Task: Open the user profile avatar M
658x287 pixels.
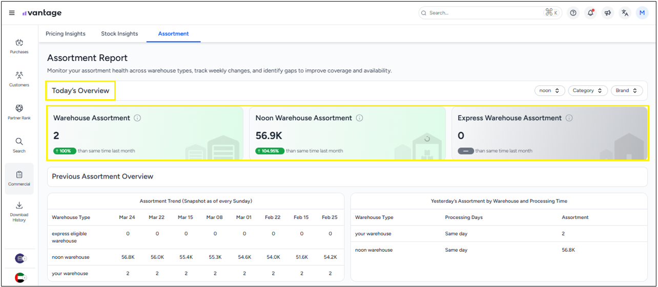Action: (642, 13)
